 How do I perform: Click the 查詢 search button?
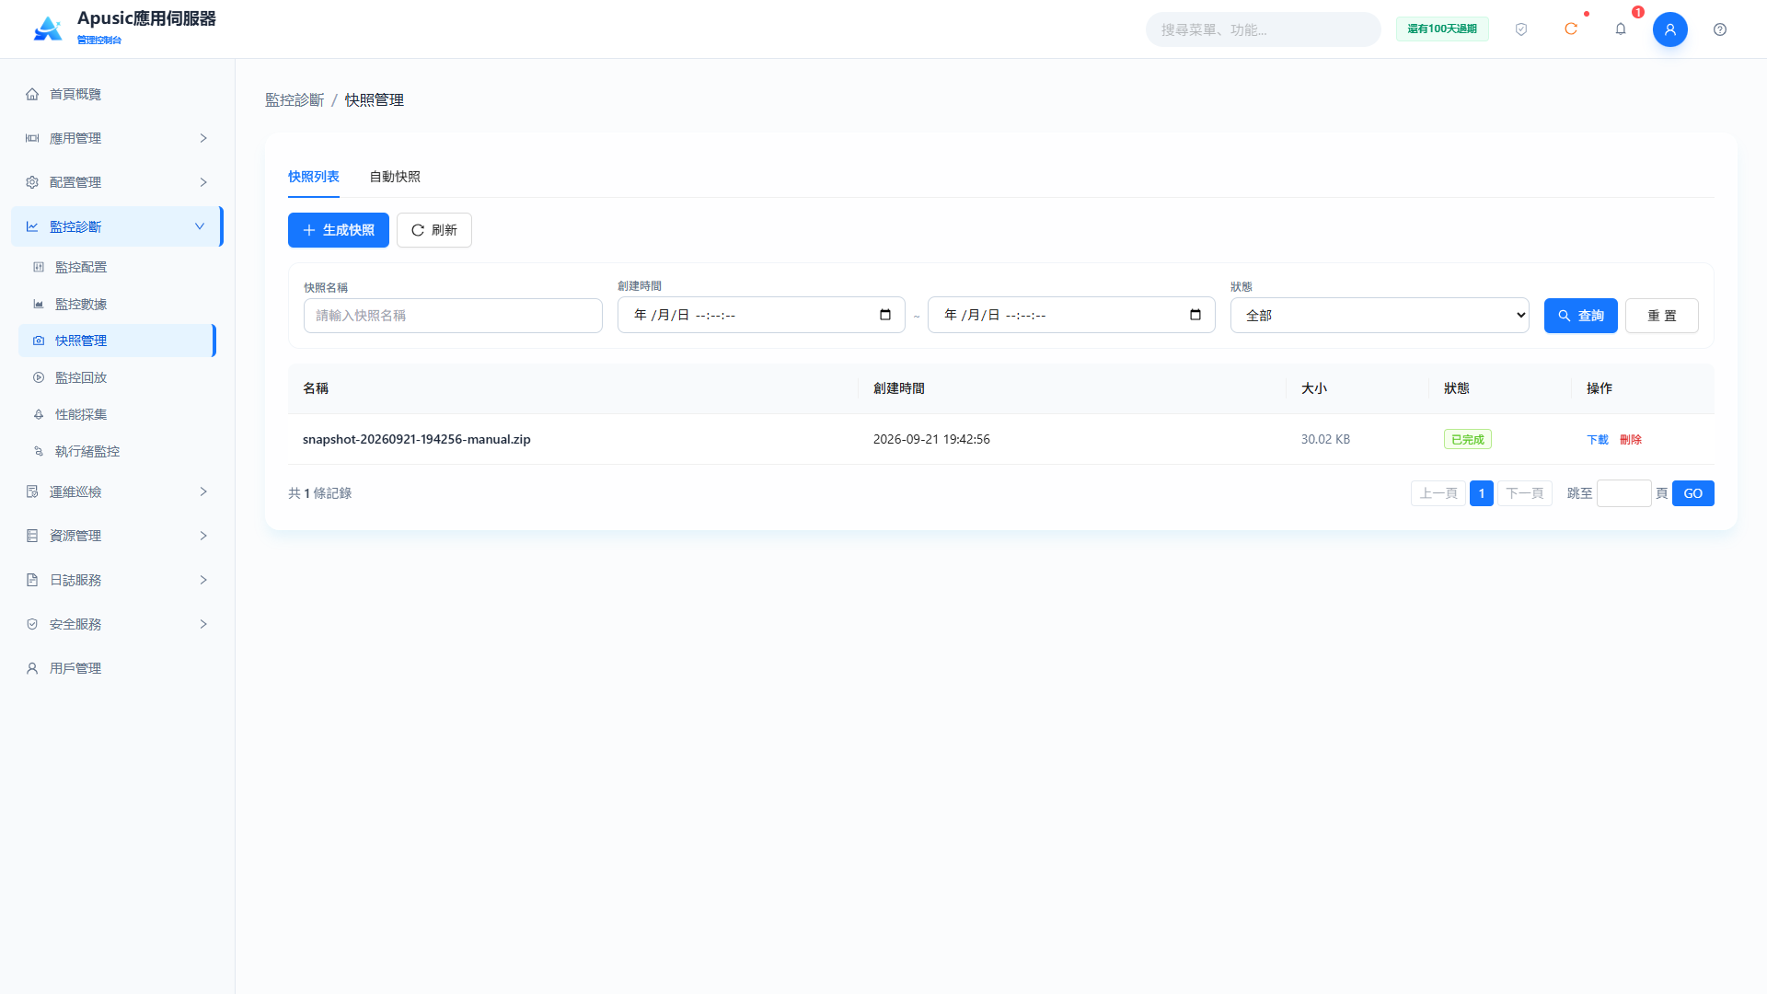coord(1581,316)
